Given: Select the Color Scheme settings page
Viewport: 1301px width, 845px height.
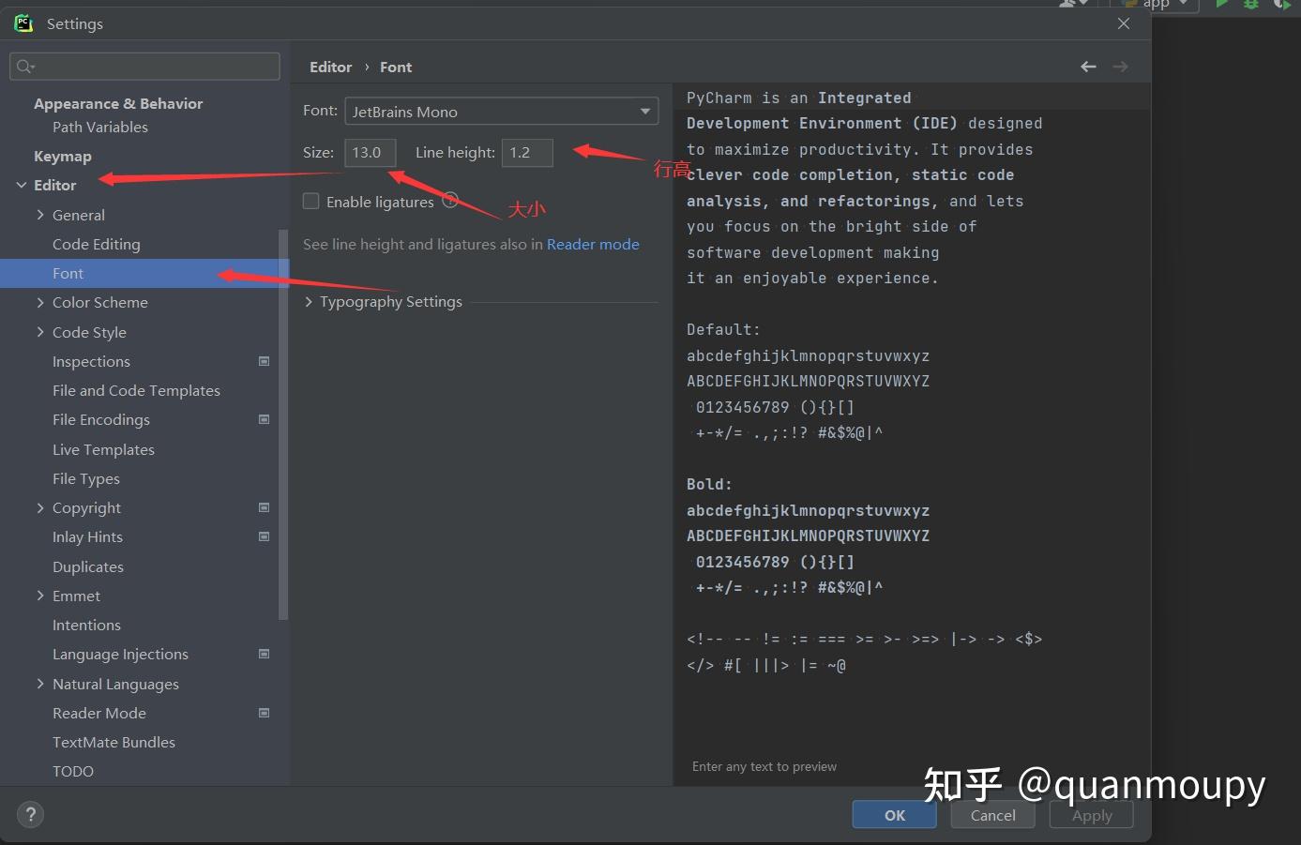Looking at the screenshot, I should point(100,302).
